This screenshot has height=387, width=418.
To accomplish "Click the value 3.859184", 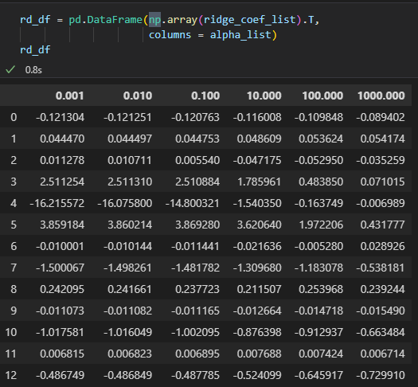I will 62,225.
